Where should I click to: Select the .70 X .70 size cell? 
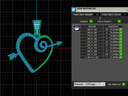(92, 48)
